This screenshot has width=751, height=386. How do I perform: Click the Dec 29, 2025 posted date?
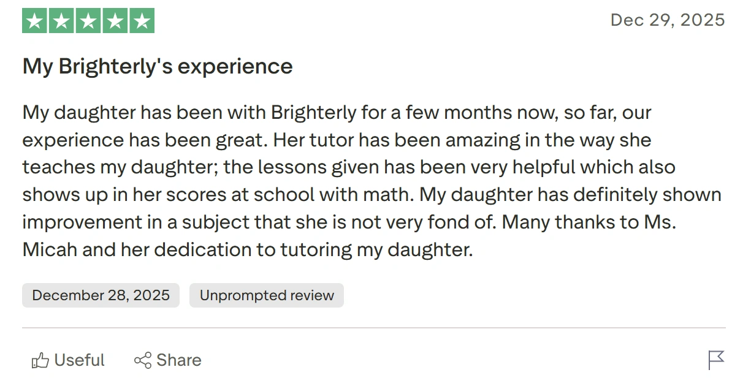pos(668,20)
